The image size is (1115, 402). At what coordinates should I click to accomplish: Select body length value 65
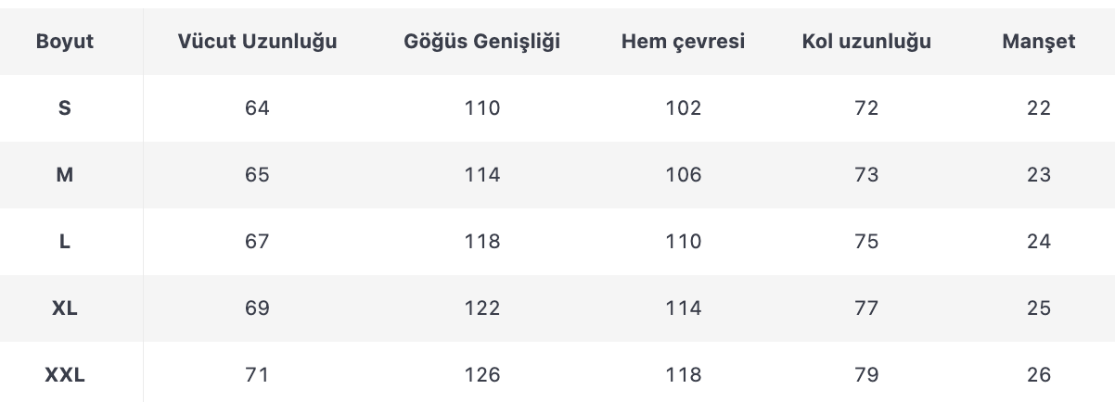click(x=257, y=175)
